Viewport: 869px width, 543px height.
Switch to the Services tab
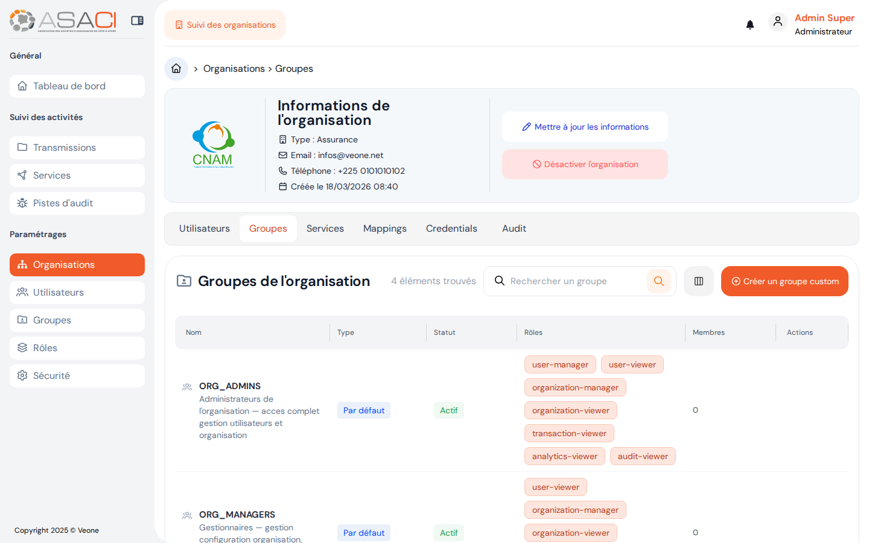pos(325,228)
